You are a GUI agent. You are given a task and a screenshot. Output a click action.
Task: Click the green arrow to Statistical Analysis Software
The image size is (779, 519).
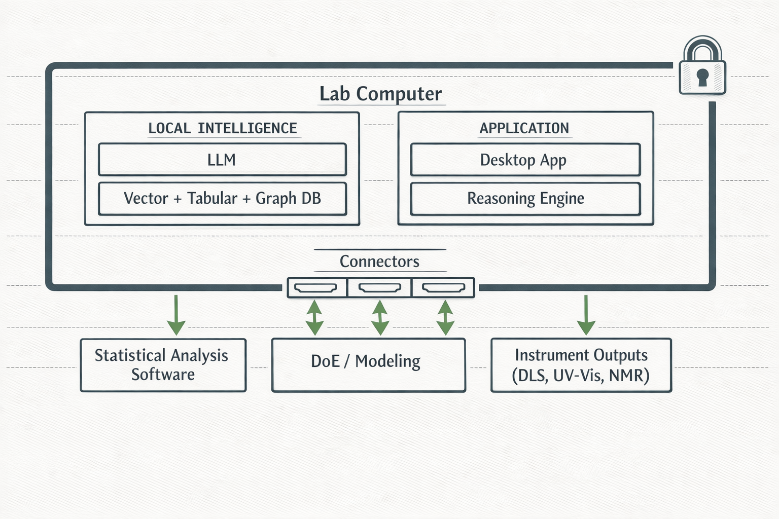(x=176, y=314)
